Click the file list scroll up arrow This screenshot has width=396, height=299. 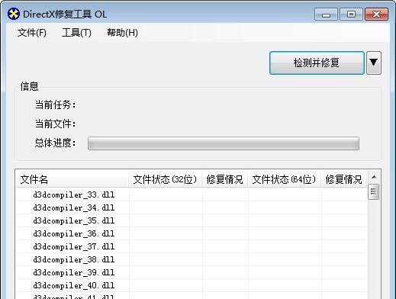coord(374,177)
